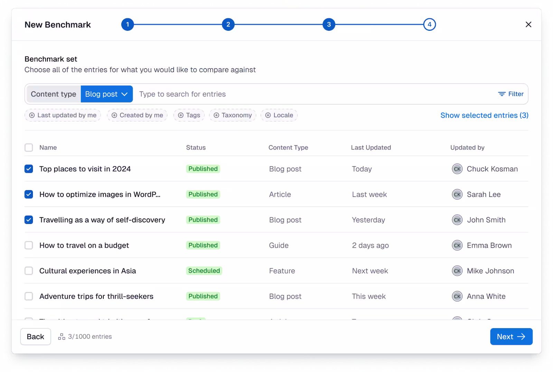
Task: Click the 2 days ago cell
Action: 370,245
